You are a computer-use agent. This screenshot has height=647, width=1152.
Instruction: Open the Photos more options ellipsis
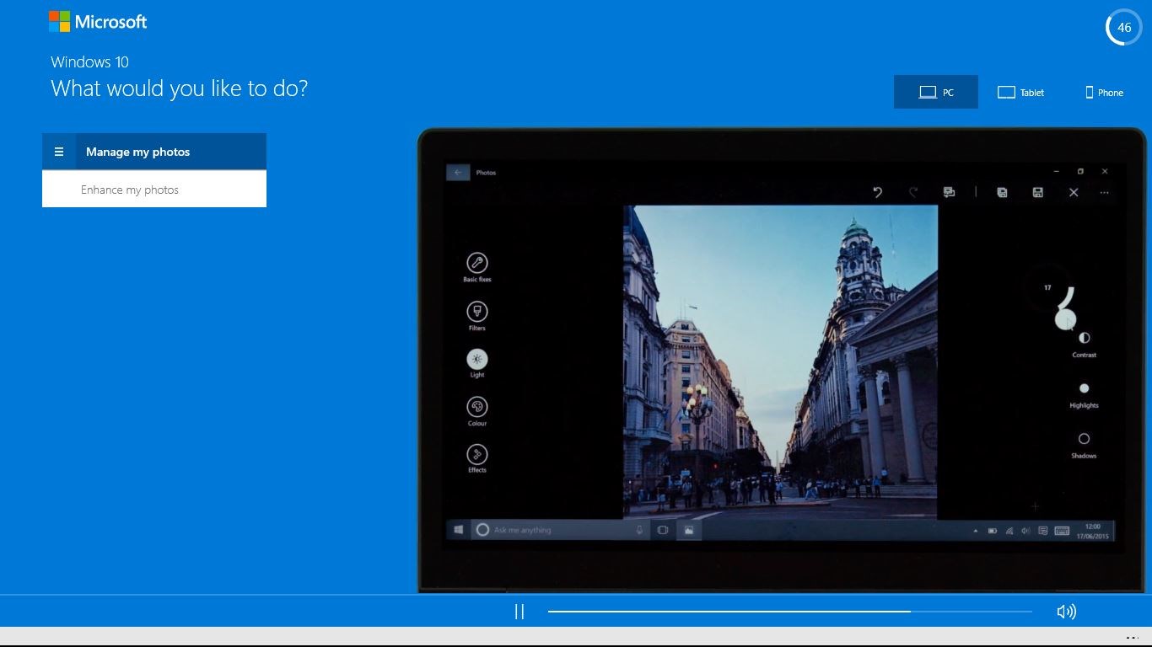point(1104,192)
